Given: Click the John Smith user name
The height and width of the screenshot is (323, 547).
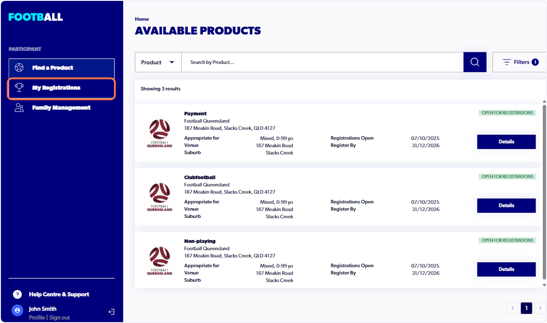Looking at the screenshot, I should (43, 309).
